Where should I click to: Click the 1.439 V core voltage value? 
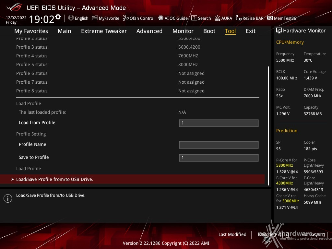click(x=310, y=78)
